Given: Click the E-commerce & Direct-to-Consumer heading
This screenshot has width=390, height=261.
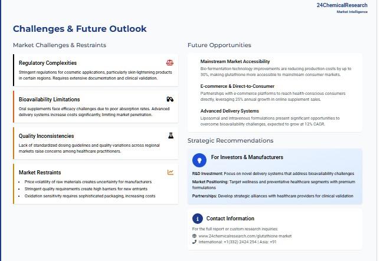Looking at the screenshot, I should (x=237, y=86).
